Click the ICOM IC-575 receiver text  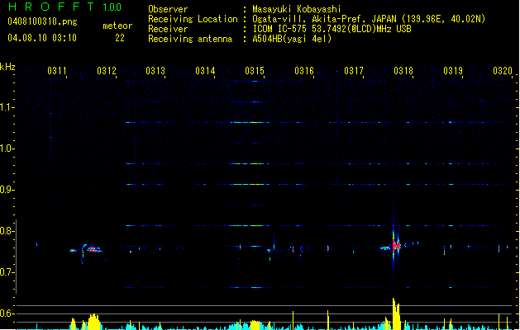332,29
